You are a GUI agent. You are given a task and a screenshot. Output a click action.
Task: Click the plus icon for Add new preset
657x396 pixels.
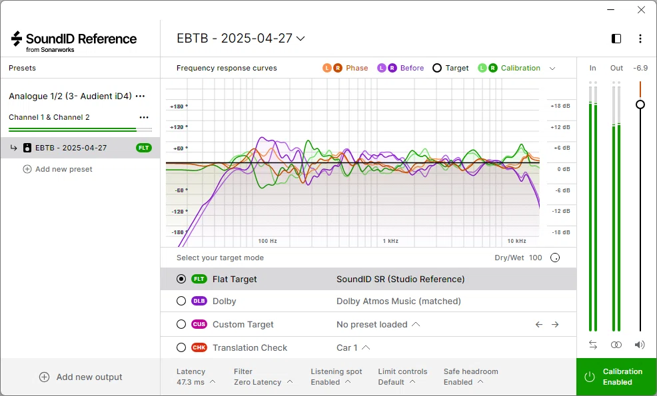[x=27, y=169]
